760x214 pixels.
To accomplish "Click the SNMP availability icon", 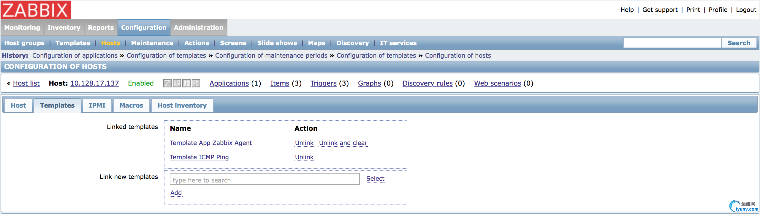I will pos(177,83).
